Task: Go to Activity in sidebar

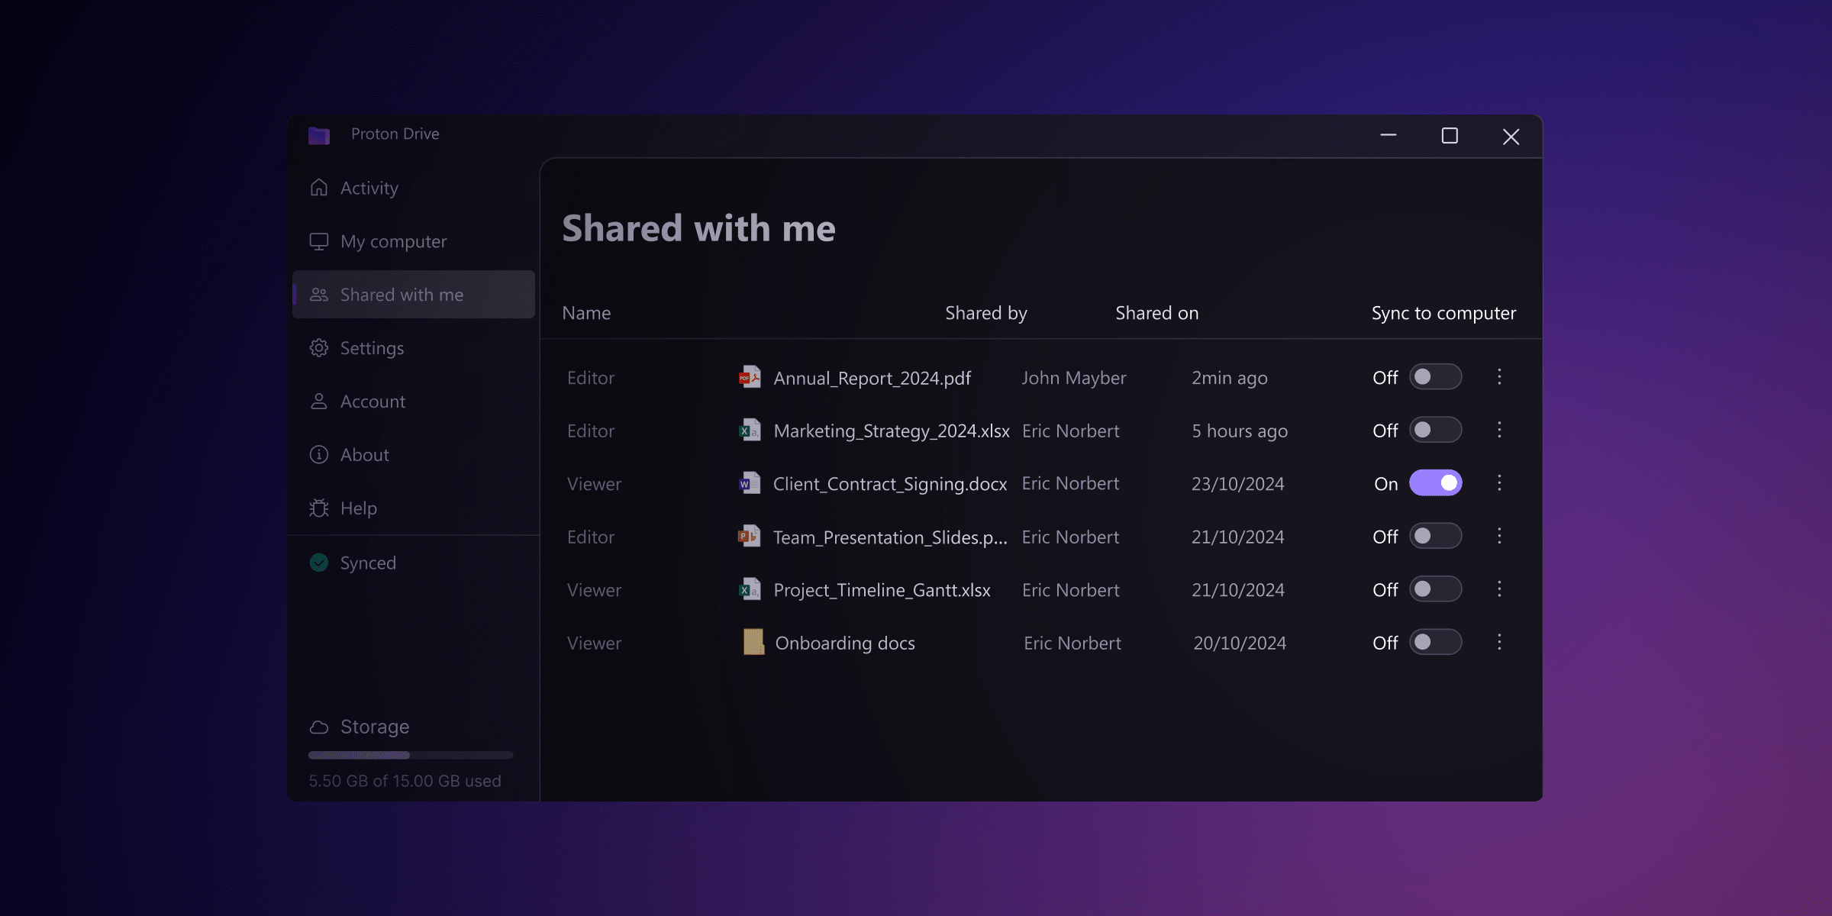Action: pyautogui.click(x=369, y=188)
